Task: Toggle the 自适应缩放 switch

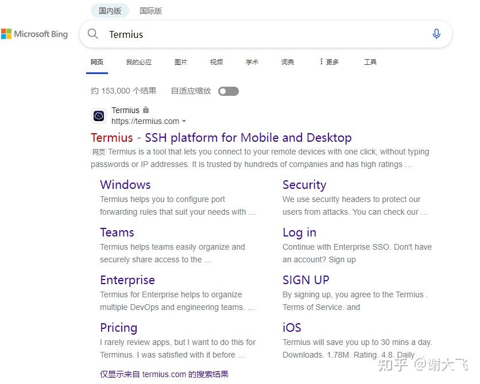Action: [x=228, y=91]
